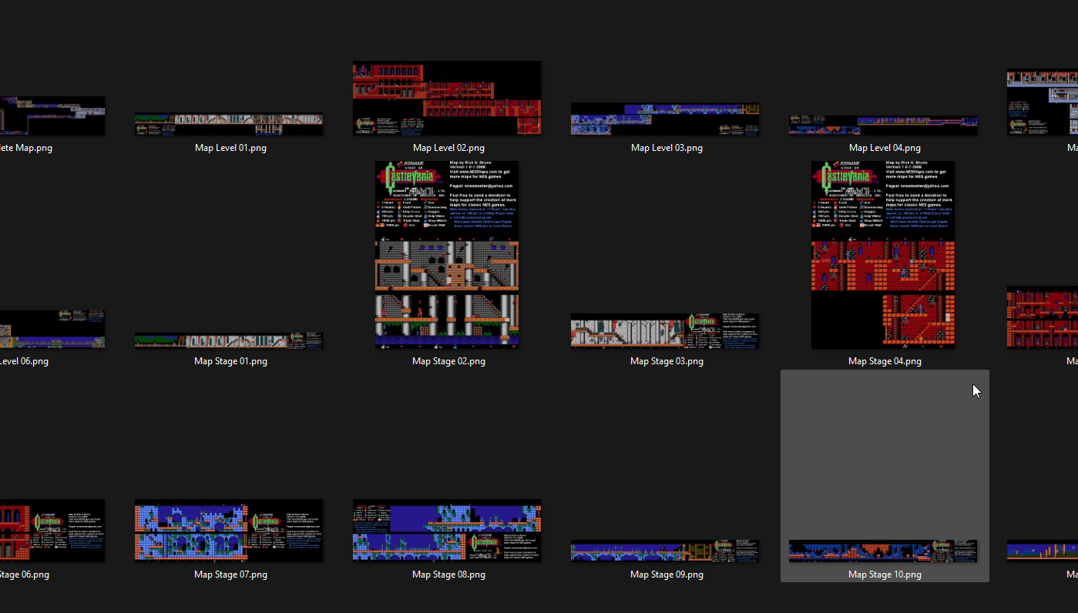Select the Map Stage 03.png thumbnail
Viewport: 1078px width, 613px height.
pos(665,330)
